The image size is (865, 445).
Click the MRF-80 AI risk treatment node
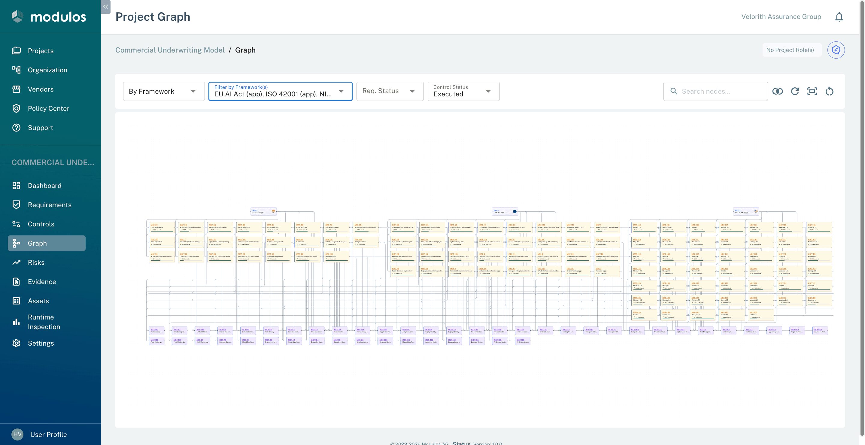250,227
